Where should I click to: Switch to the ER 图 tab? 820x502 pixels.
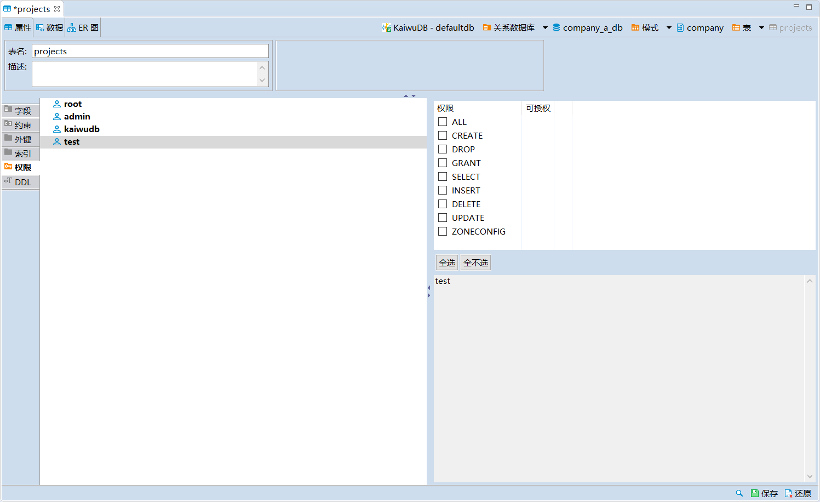[83, 27]
